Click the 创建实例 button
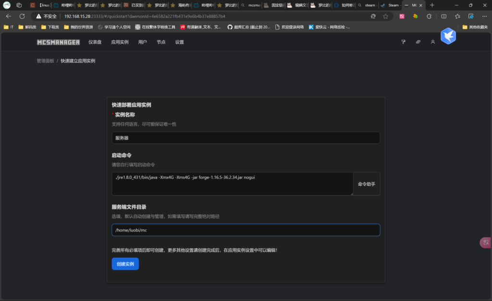Image resolution: width=492 pixels, height=301 pixels. click(x=125, y=264)
